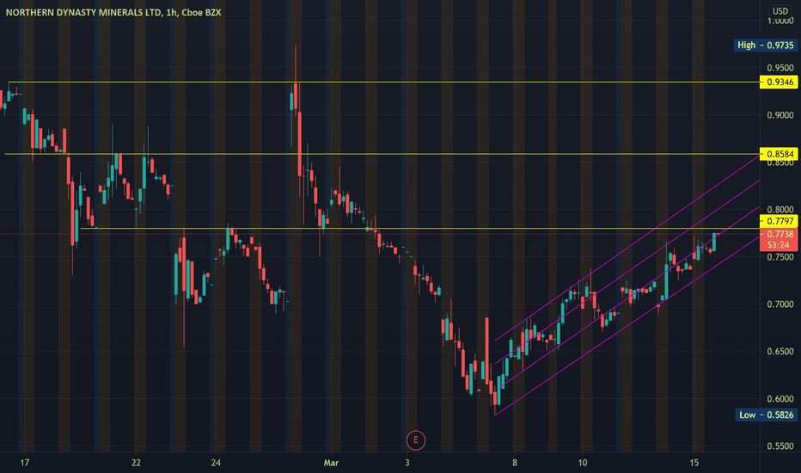Click the 0.9500 price axis value
This screenshot has height=473, width=801.
pyautogui.click(x=780, y=68)
